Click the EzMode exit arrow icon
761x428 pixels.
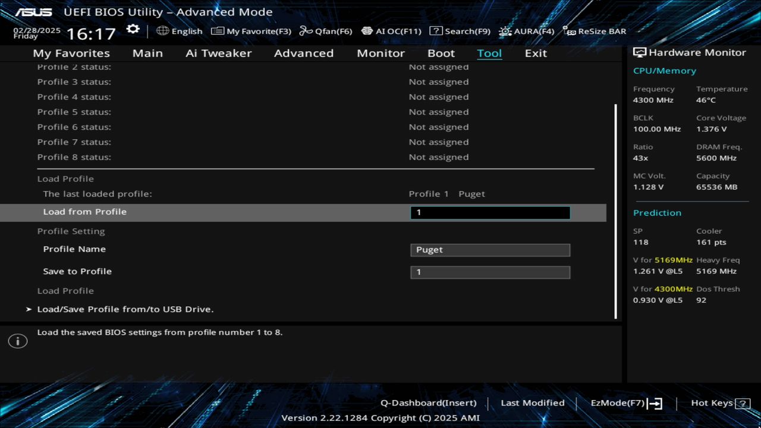655,404
